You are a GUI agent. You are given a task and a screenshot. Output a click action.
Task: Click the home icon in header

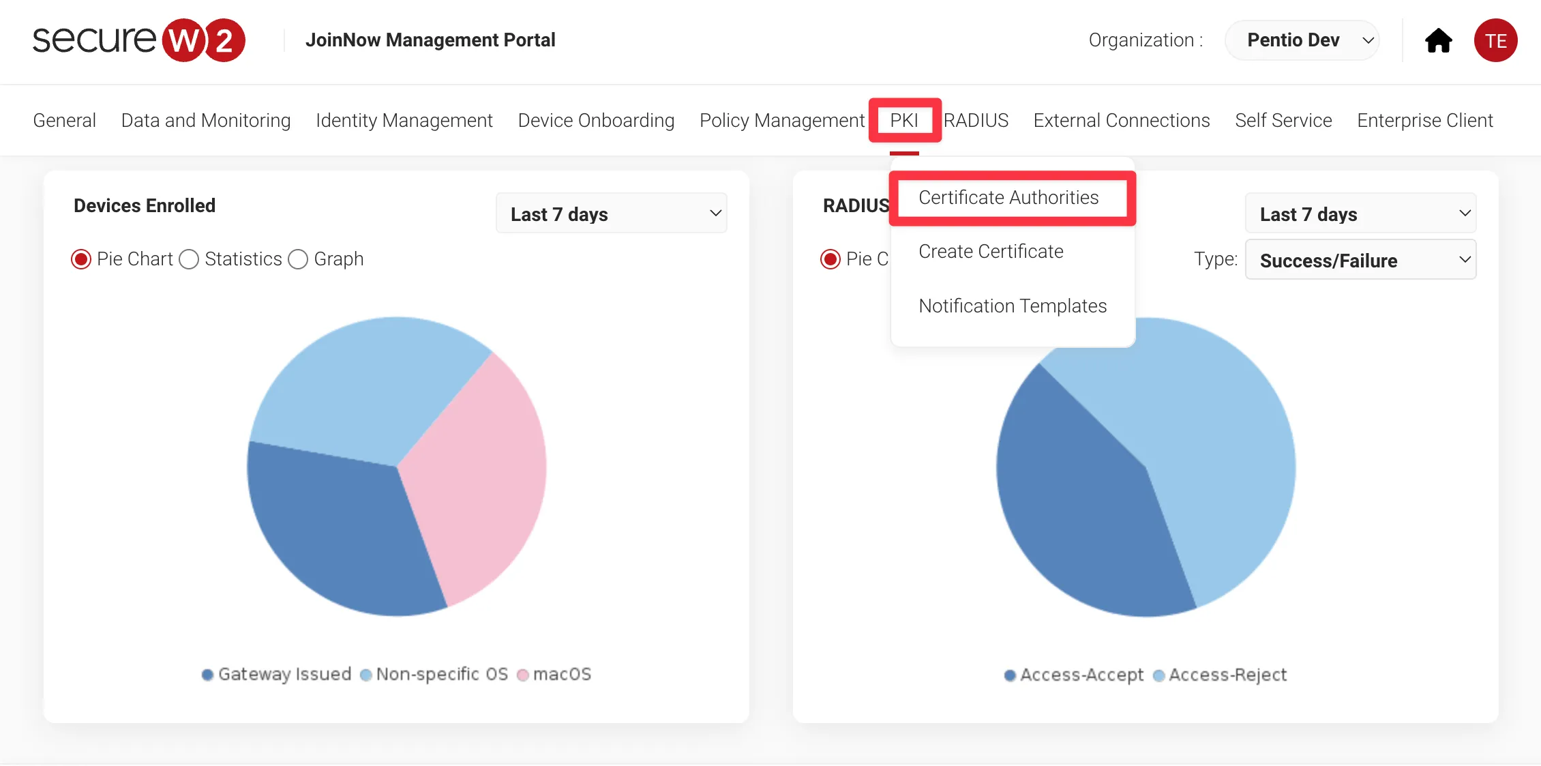click(x=1438, y=41)
